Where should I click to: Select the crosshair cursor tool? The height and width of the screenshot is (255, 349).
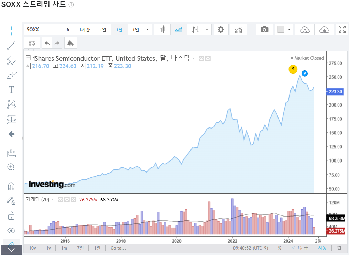click(11, 31)
